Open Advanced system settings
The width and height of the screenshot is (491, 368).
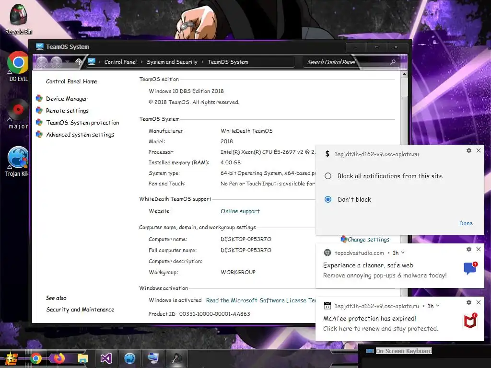[80, 135]
